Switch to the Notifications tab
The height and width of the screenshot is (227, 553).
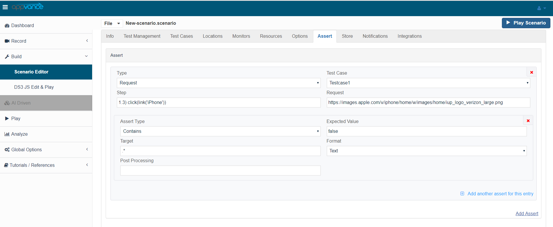point(375,36)
